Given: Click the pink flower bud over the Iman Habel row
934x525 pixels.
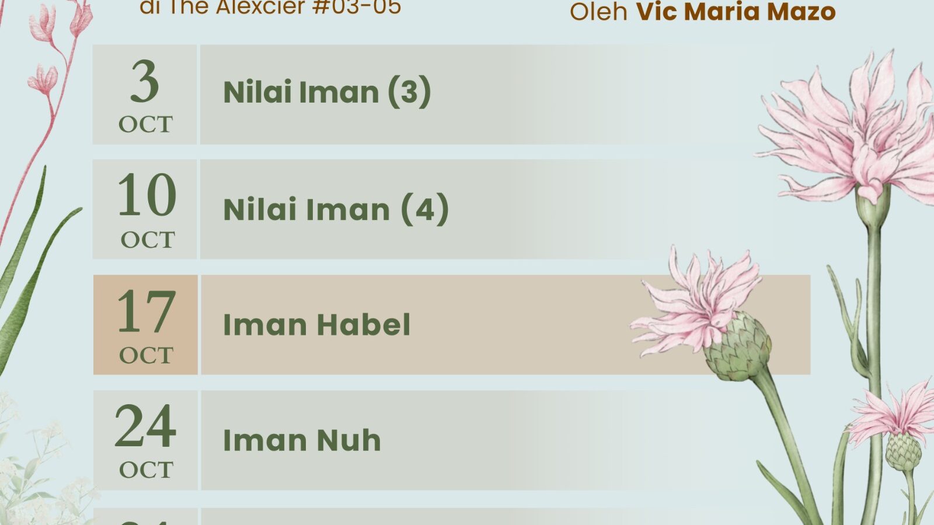Looking at the screenshot, I should click(x=700, y=303).
